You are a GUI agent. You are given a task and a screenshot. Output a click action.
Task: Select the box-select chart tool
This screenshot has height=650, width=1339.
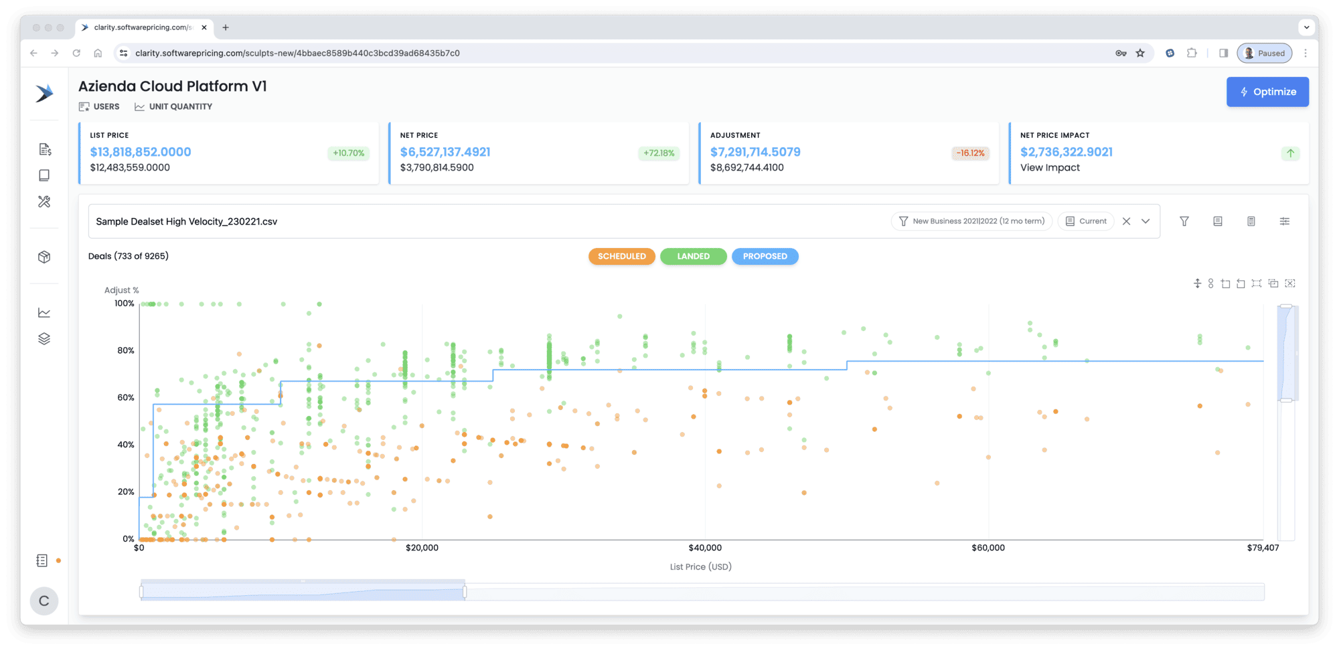tap(1257, 284)
